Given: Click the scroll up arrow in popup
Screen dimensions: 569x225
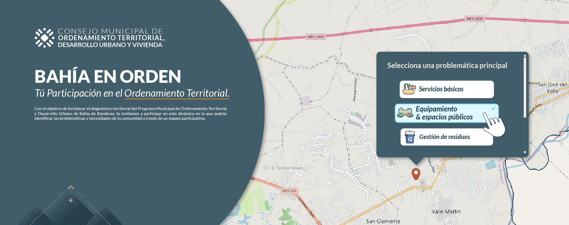Looking at the screenshot, I should (525, 56).
